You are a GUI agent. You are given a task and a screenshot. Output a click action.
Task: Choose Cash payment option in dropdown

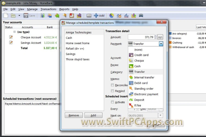[x=146, y=66]
